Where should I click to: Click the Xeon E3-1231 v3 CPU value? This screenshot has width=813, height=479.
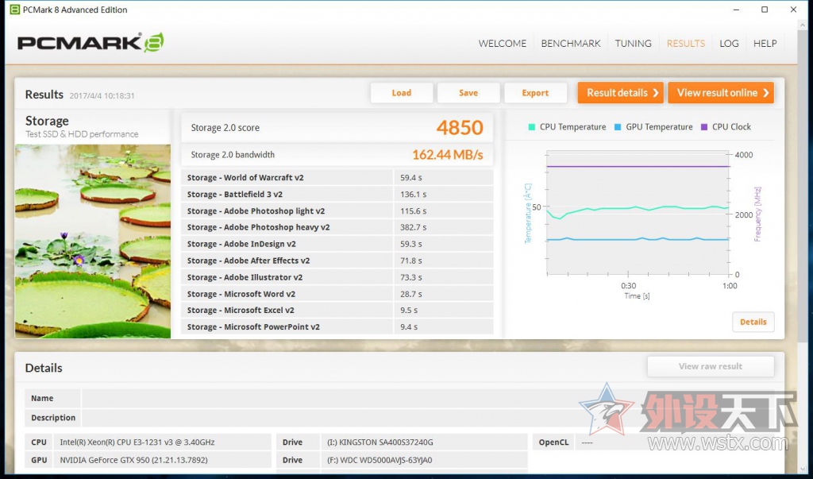click(137, 442)
